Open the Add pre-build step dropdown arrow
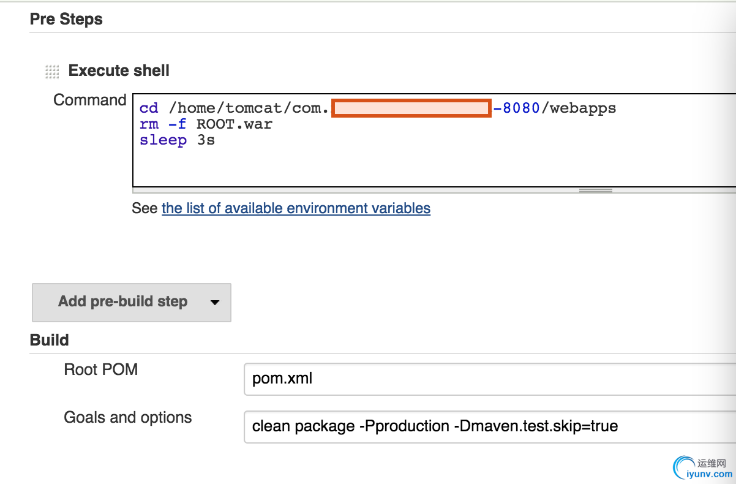 click(x=214, y=302)
